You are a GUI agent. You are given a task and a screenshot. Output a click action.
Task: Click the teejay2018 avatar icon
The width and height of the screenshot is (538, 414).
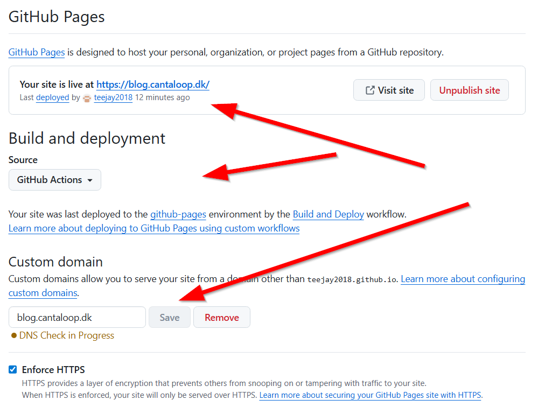[87, 98]
